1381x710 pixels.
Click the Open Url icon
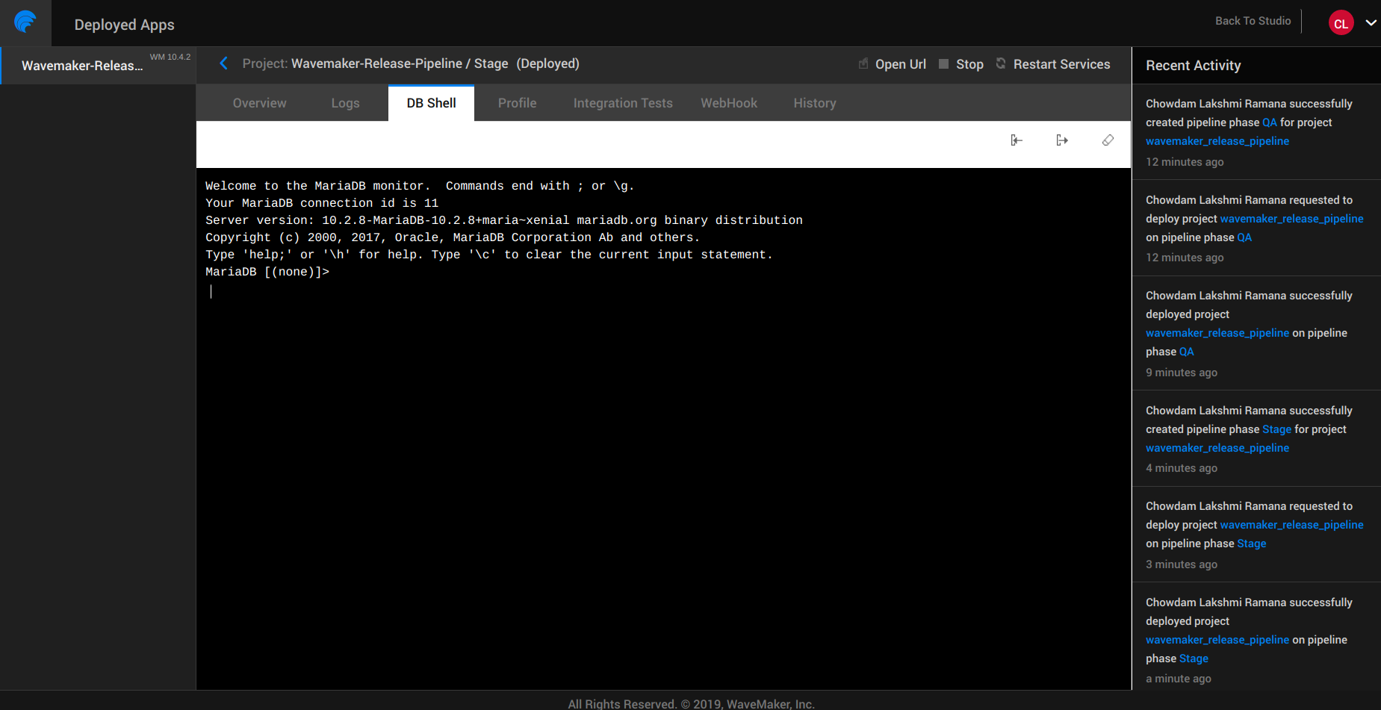pos(863,64)
